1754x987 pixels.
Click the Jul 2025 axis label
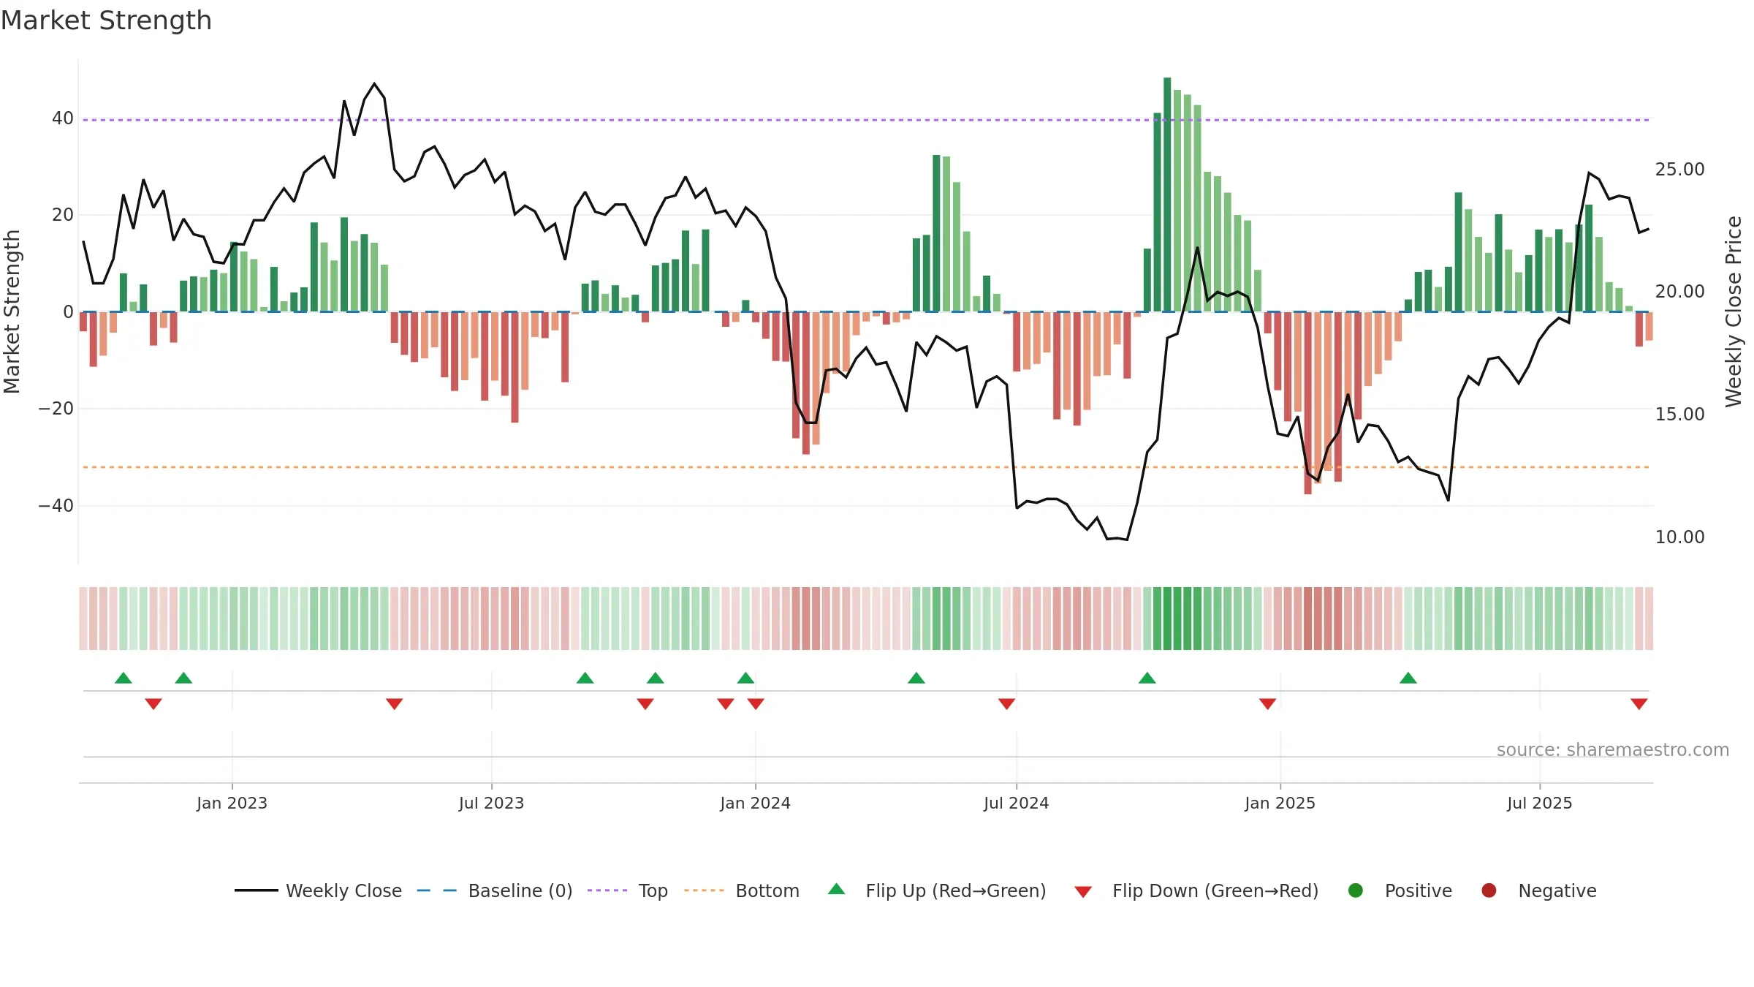pyautogui.click(x=1539, y=803)
